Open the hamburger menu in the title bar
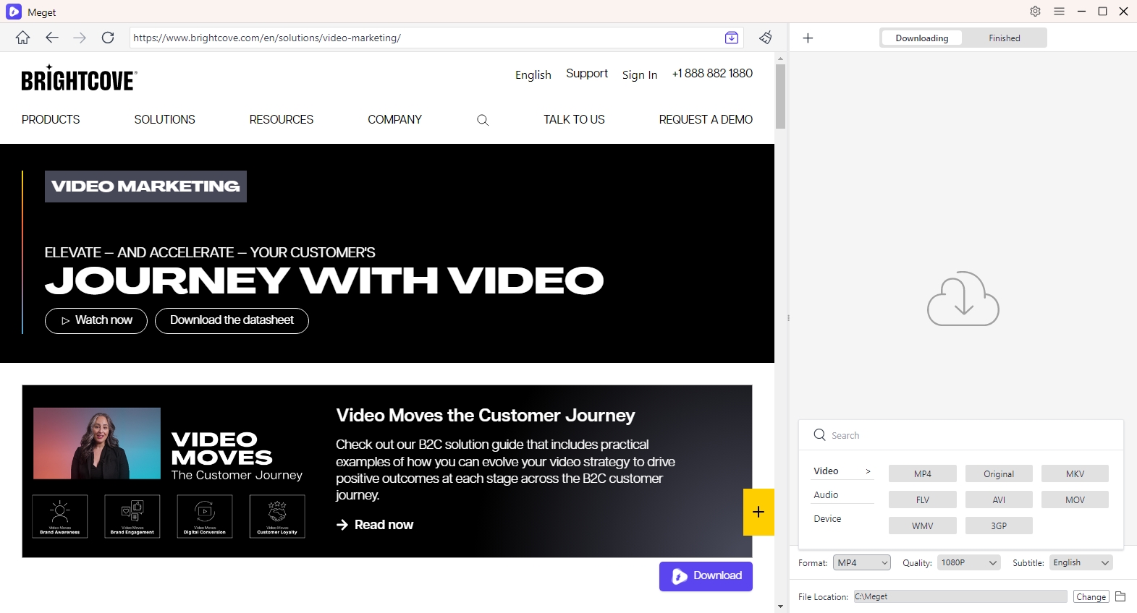 pos(1059,12)
